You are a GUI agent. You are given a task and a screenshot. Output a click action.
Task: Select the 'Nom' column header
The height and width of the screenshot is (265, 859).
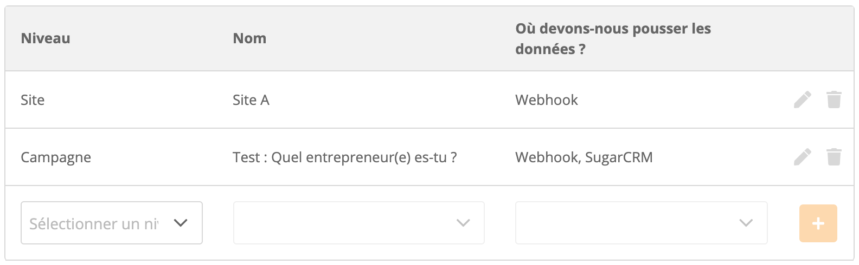(x=249, y=38)
